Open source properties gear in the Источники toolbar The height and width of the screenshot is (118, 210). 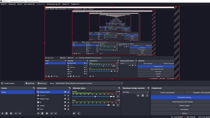pos(47,113)
